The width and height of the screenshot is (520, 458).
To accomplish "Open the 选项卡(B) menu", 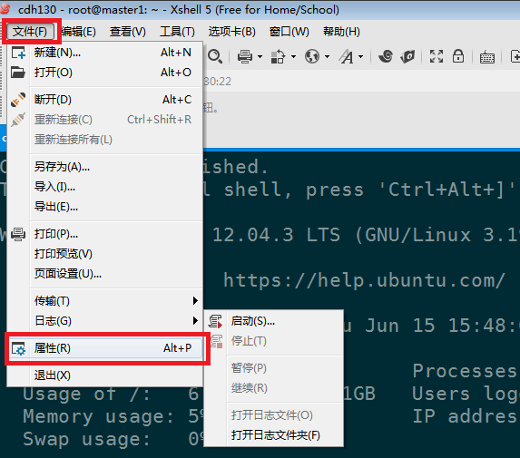I will point(231,32).
